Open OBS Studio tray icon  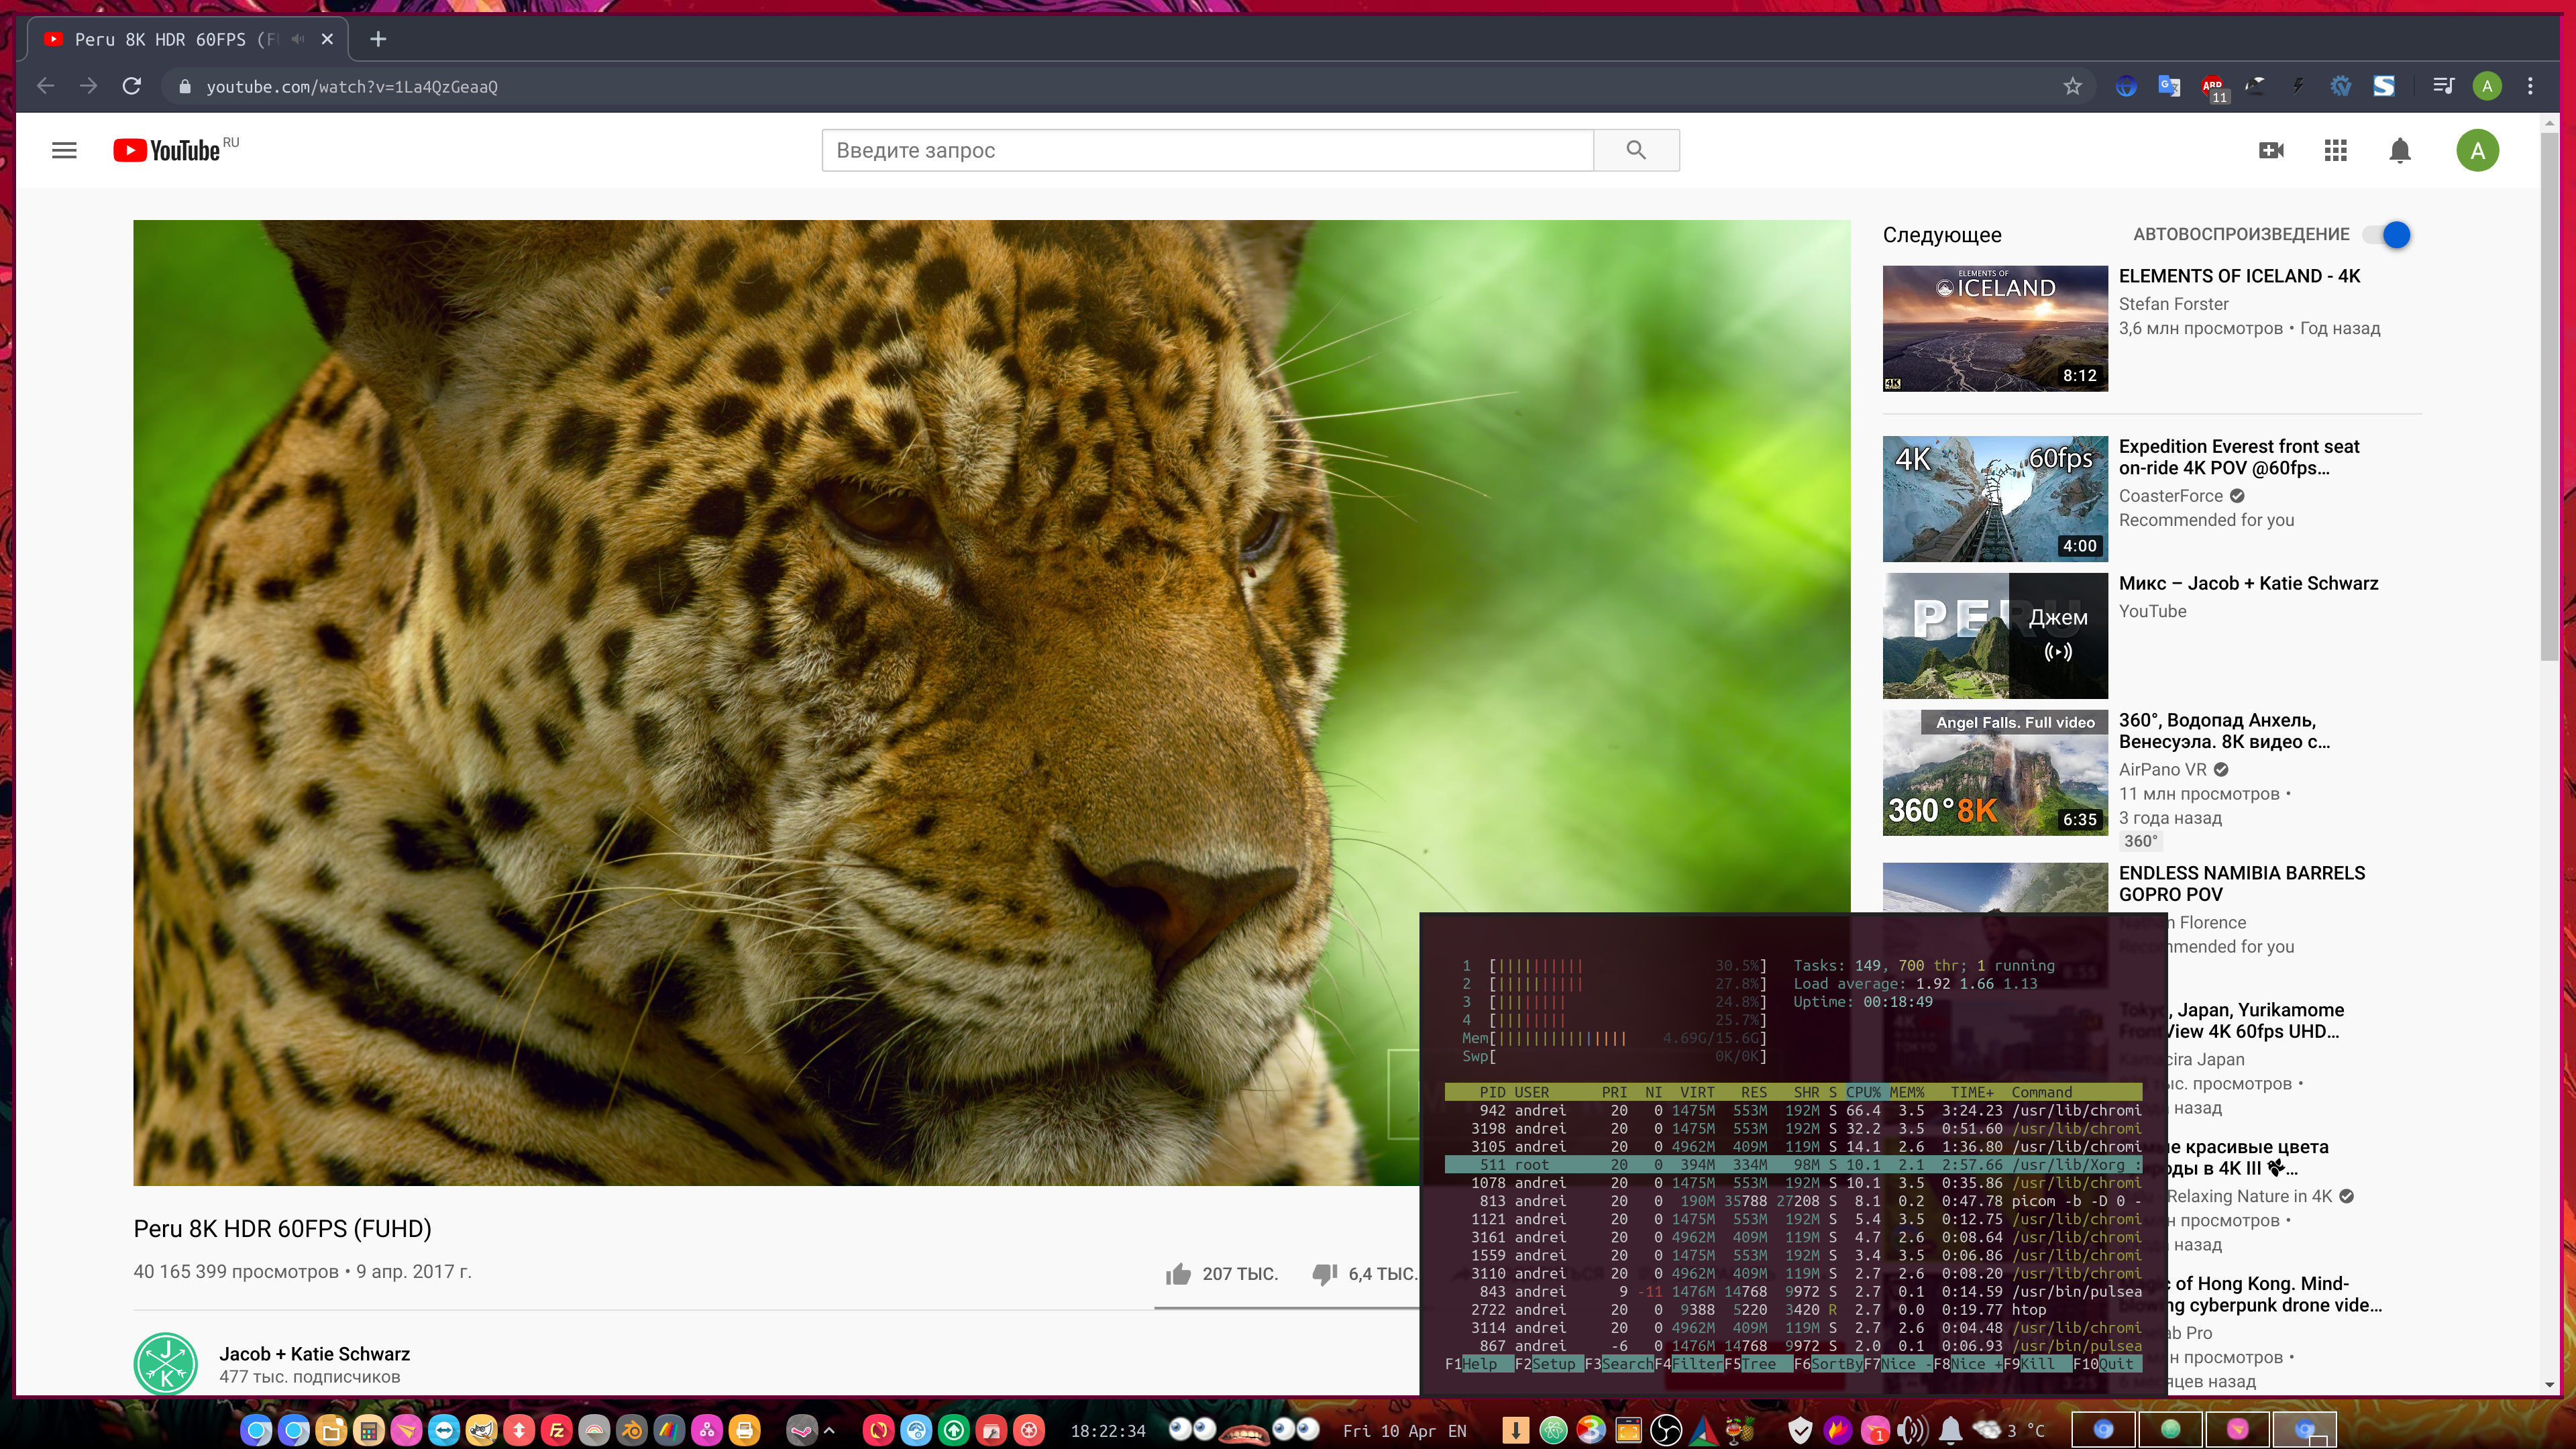[1665, 1430]
